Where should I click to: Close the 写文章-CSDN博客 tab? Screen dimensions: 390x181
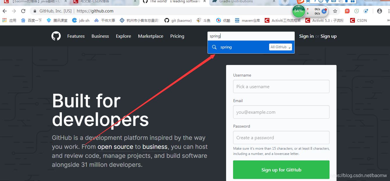(x=135, y=1)
